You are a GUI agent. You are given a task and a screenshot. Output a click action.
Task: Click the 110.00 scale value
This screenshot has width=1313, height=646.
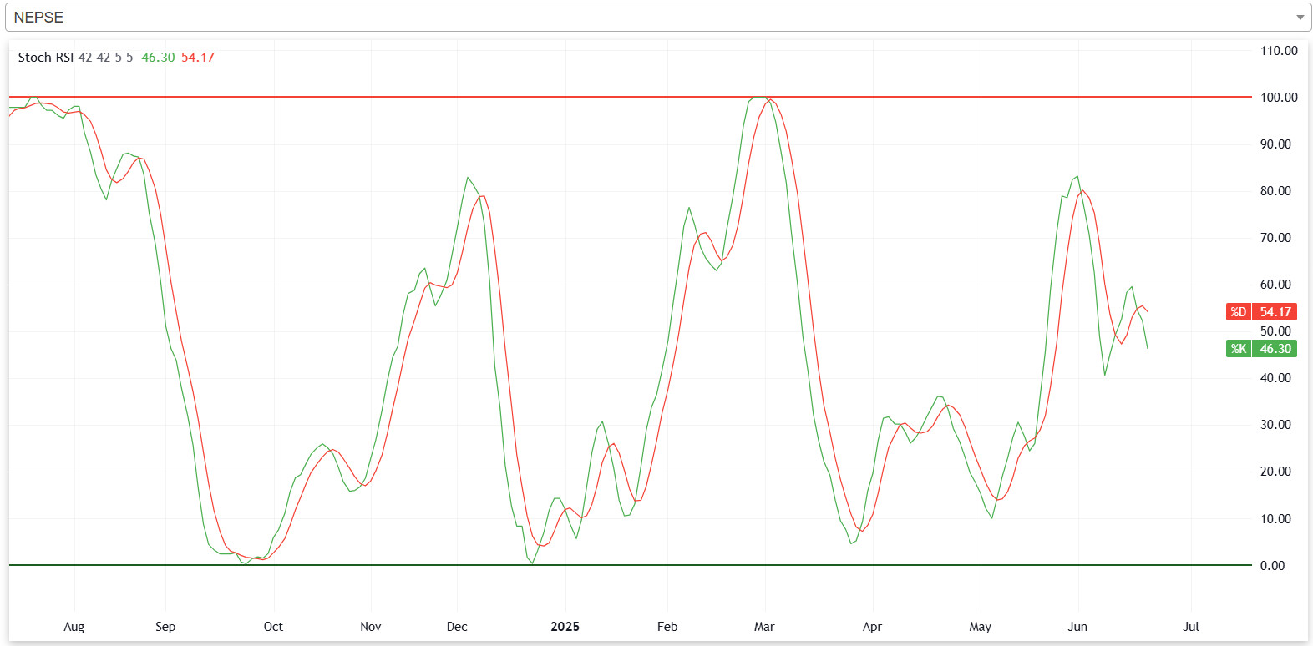click(1279, 51)
